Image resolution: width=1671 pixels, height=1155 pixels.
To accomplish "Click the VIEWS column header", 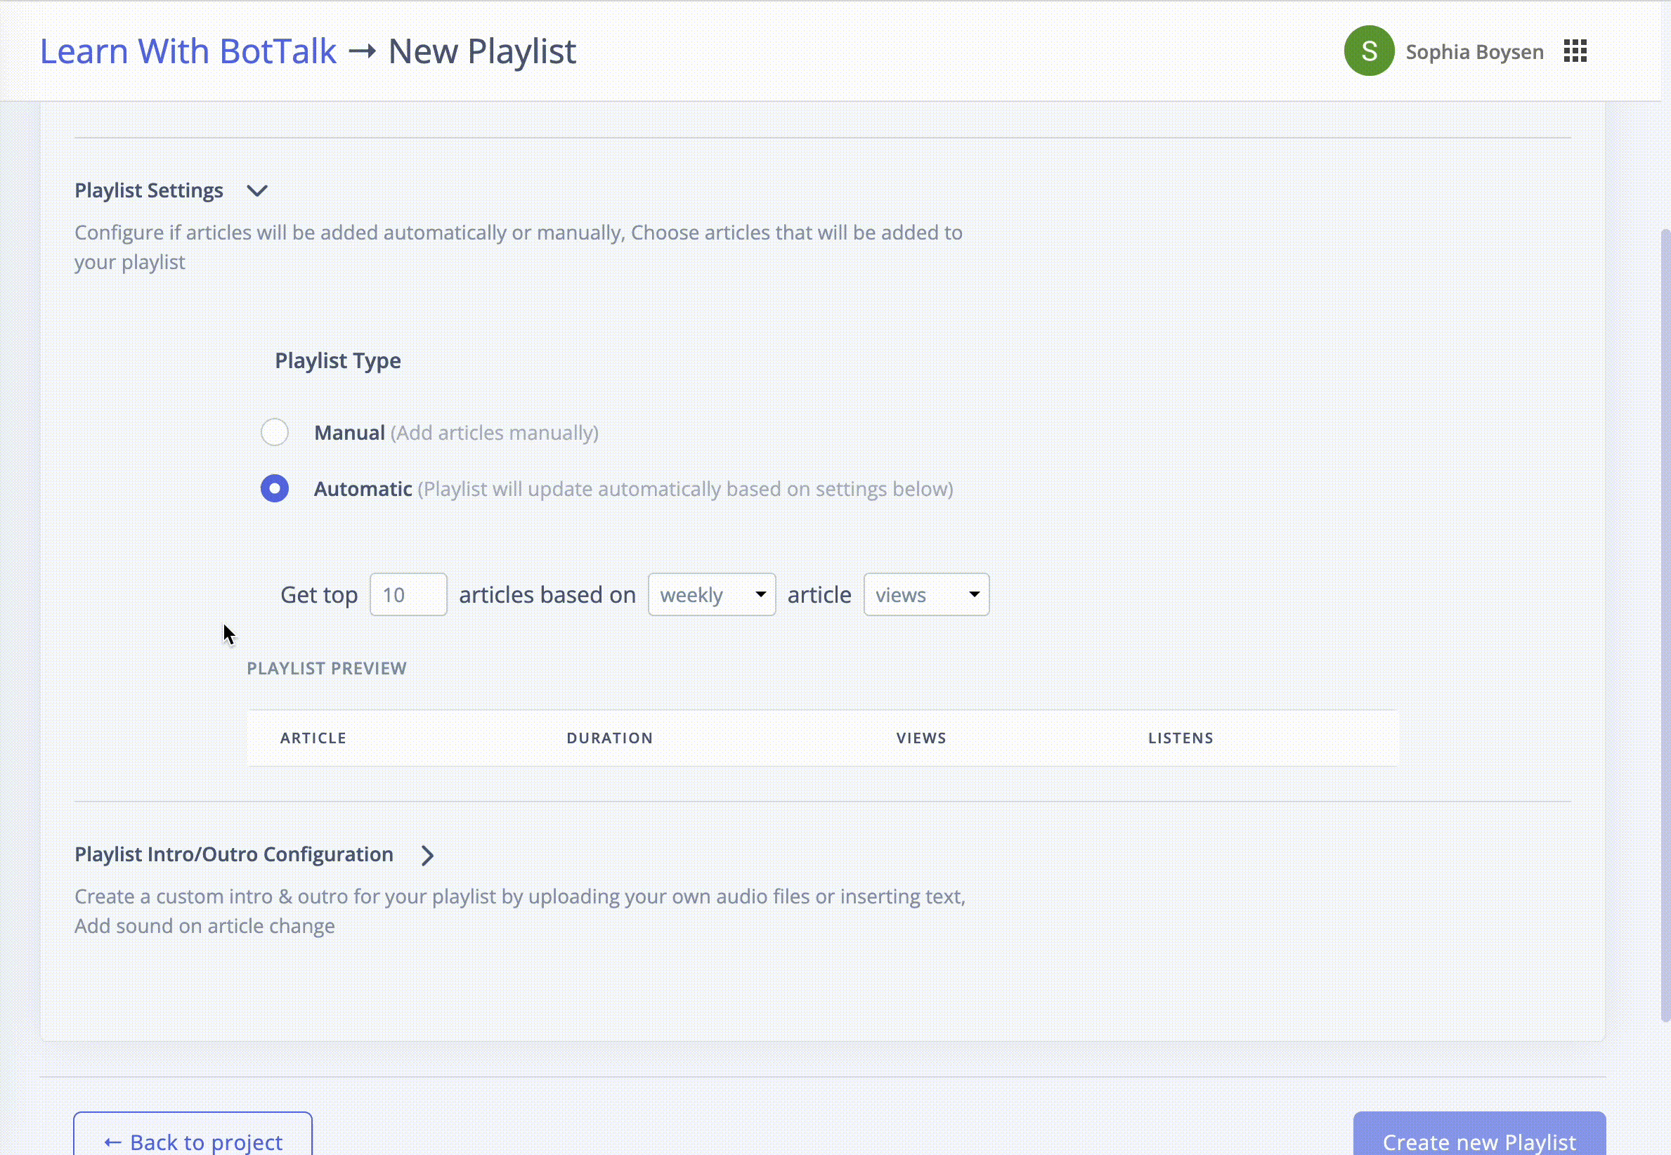I will [x=921, y=738].
